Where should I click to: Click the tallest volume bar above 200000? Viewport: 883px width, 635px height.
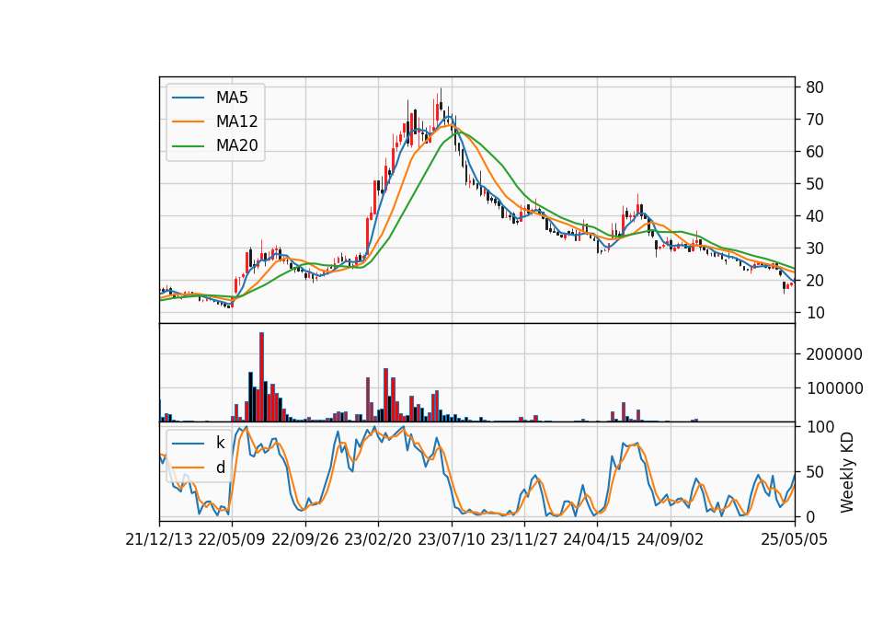click(x=261, y=377)
